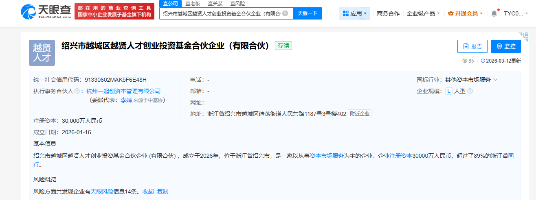Click the 应用 grid icon
Screen dimensions: 536x200
pos(345,13)
